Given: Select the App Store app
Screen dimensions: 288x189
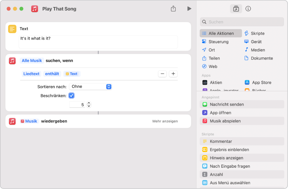Looking at the screenshot, I should [x=258, y=82].
